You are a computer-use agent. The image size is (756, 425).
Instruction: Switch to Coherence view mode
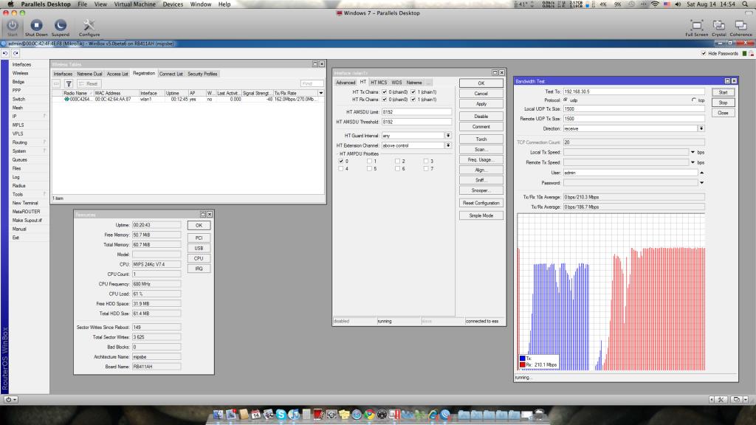740,26
